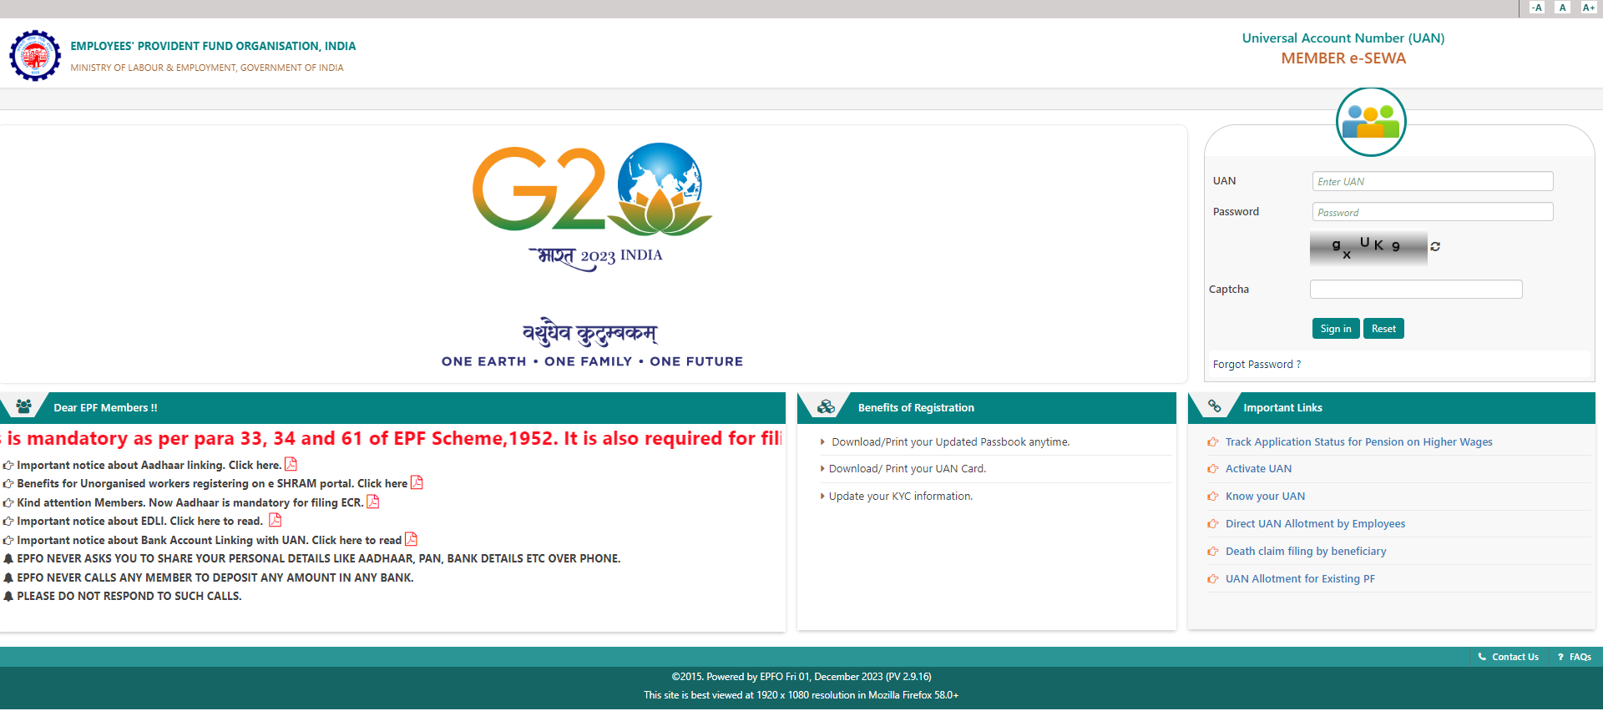The width and height of the screenshot is (1603, 711).
Task: Click Bank Account Linking with UAN text
Action: click(210, 541)
